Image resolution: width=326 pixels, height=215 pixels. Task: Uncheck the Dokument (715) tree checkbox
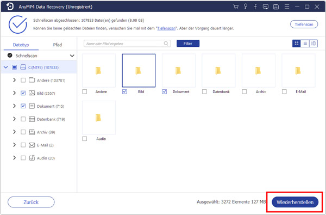(x=23, y=106)
